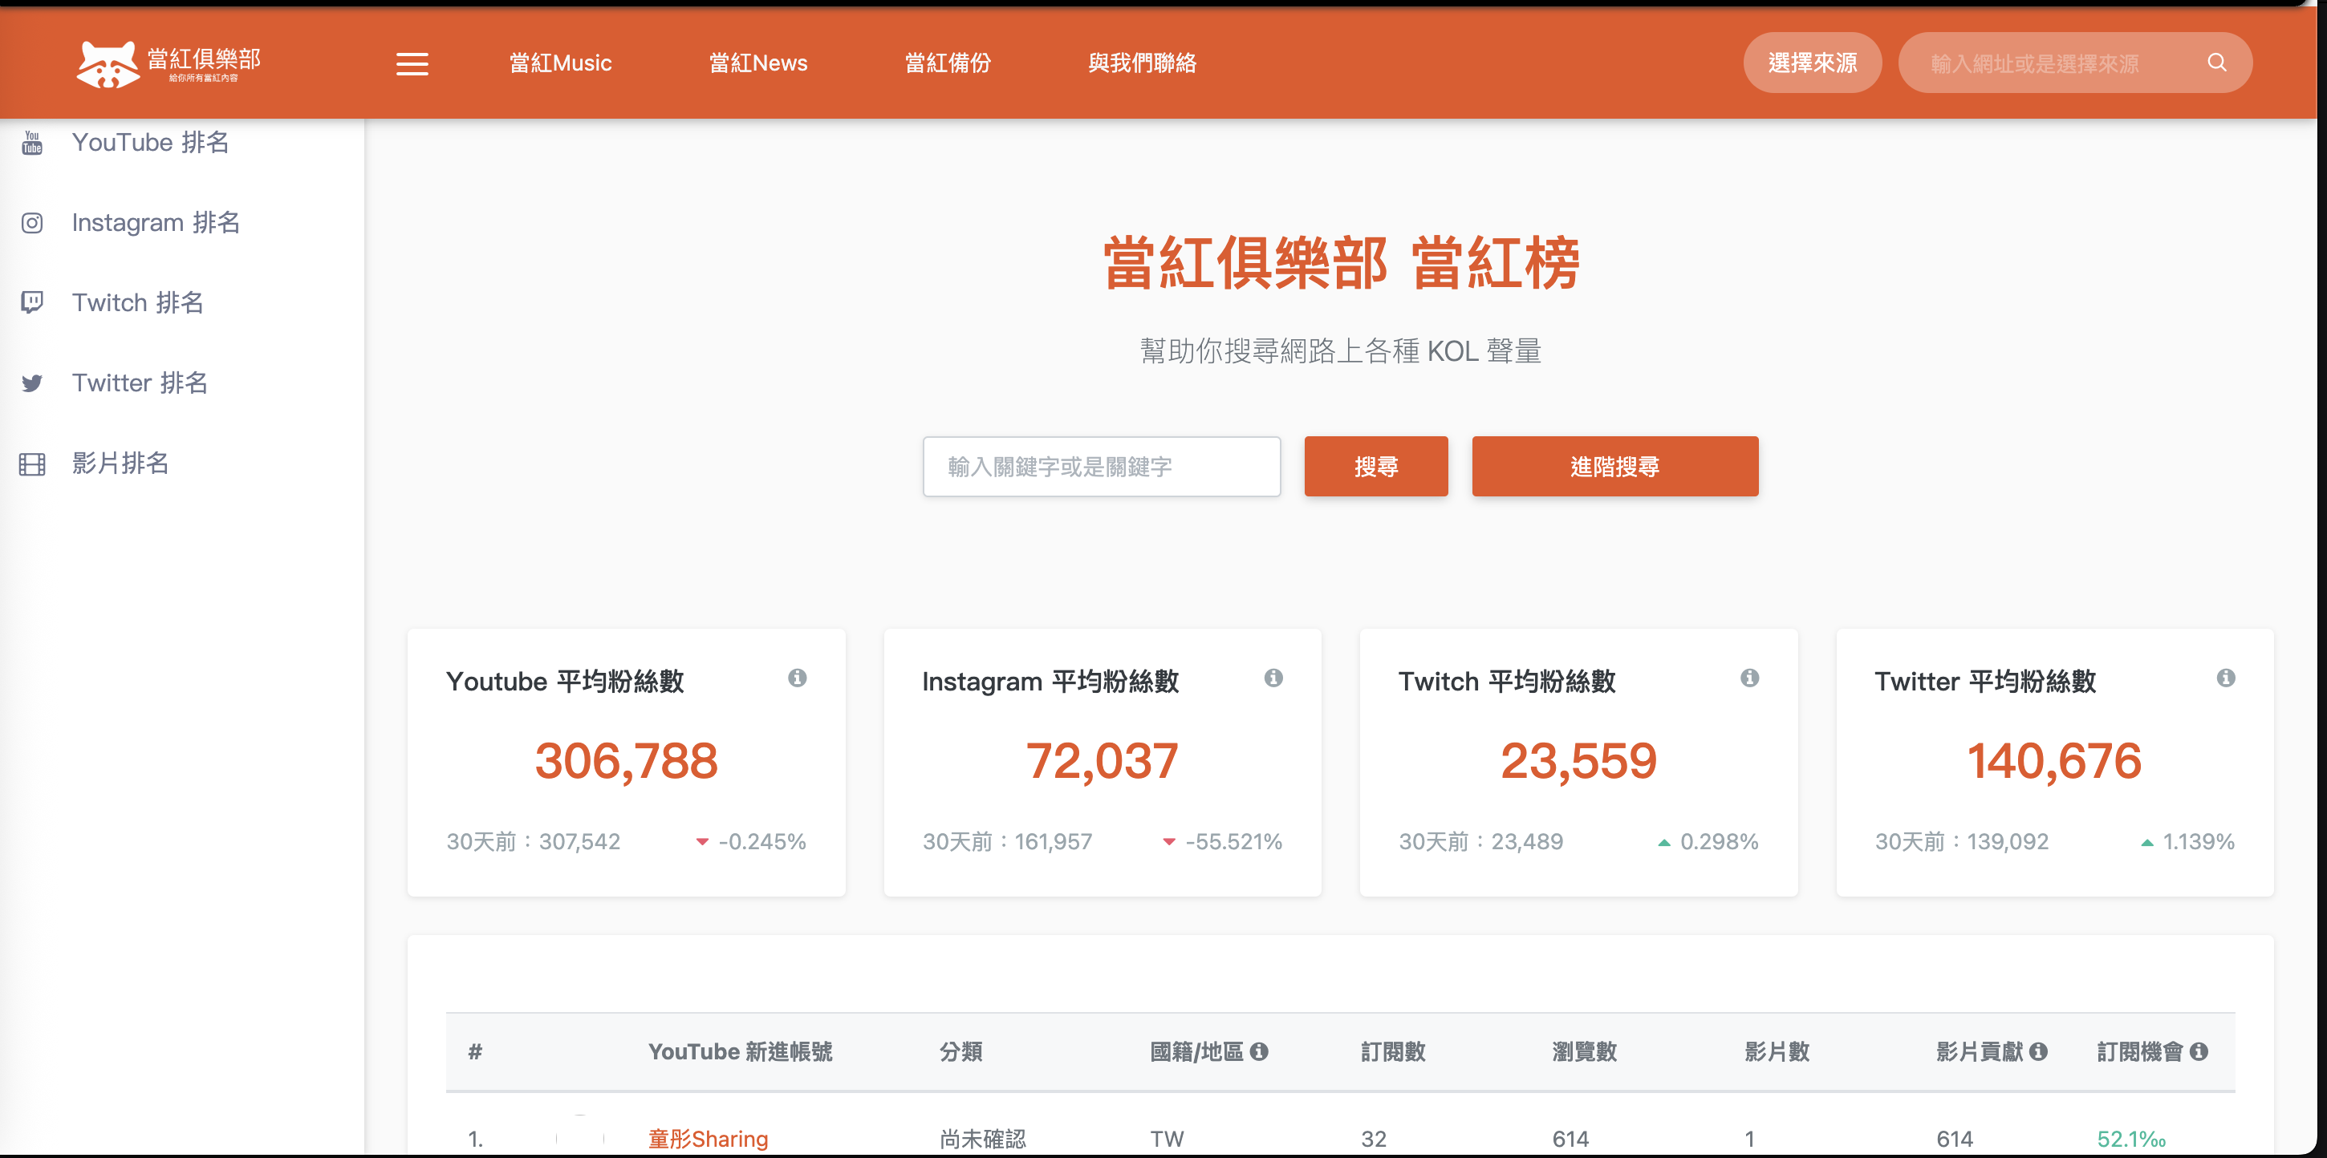
Task: Click info icon on Youtube 平均粉絲數 card
Action: pyautogui.click(x=797, y=678)
